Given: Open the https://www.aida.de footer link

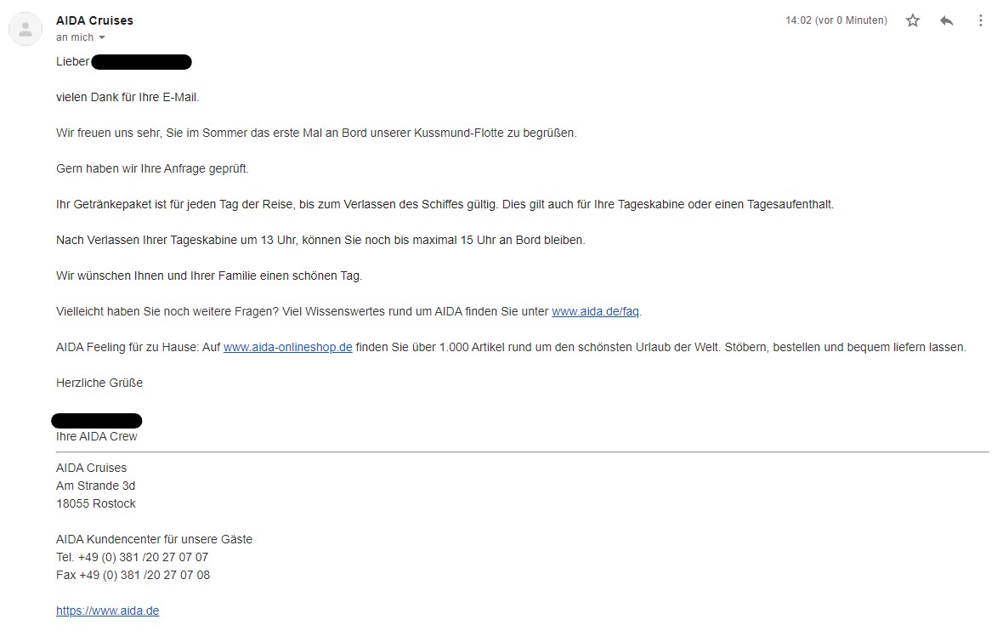Looking at the screenshot, I should tap(107, 611).
